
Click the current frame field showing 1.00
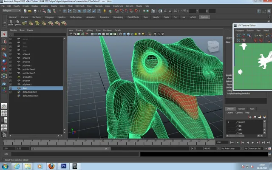pyautogui.click(x=222, y=142)
